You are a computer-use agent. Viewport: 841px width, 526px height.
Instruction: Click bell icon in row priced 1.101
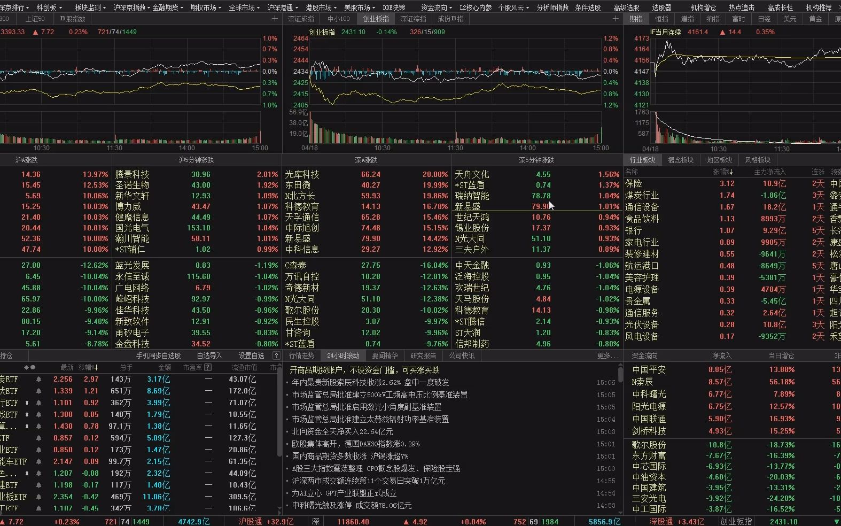point(39,403)
